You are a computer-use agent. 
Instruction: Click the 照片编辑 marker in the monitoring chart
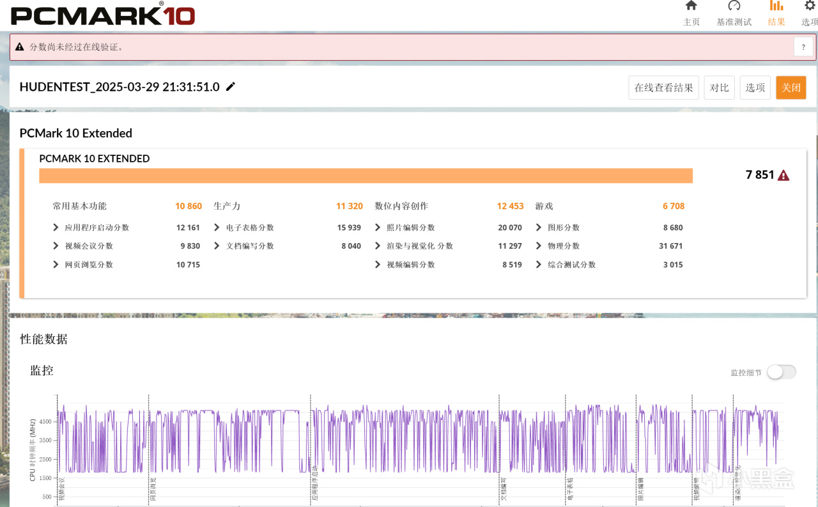[640, 488]
